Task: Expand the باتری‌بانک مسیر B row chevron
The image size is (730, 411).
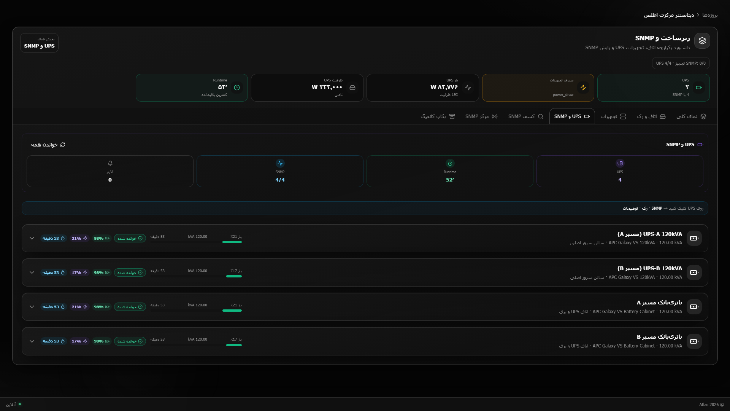Action: coord(32,341)
